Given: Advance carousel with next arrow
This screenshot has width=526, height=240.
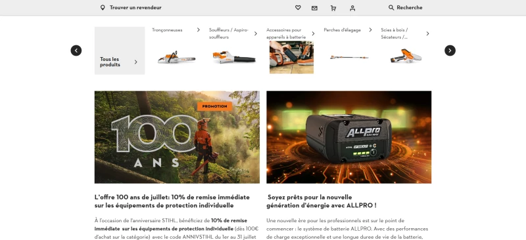Looking at the screenshot, I should pos(450,50).
